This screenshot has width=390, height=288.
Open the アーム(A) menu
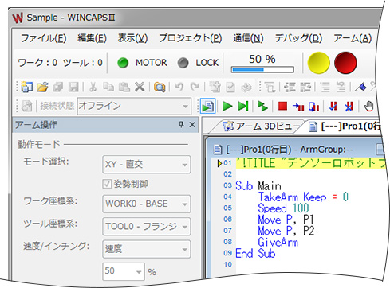(353, 38)
